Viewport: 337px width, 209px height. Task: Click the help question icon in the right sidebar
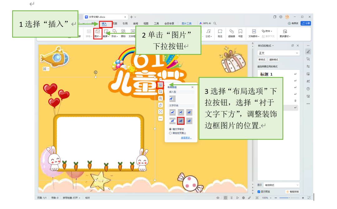point(308,89)
